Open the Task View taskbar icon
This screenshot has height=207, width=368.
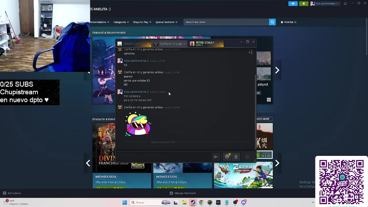[176, 202]
